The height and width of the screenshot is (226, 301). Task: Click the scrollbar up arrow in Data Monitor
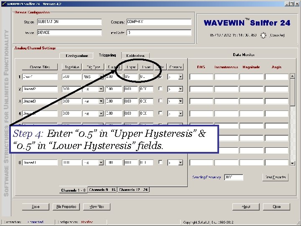292,76
